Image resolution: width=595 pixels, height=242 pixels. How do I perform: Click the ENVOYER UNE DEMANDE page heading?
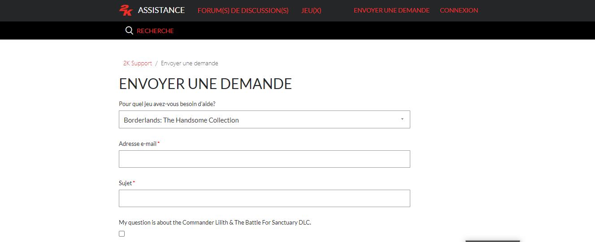[205, 84]
